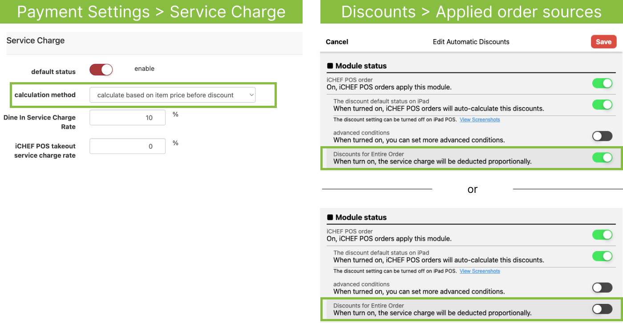Toggle the Service Charge default status switch

(x=101, y=70)
